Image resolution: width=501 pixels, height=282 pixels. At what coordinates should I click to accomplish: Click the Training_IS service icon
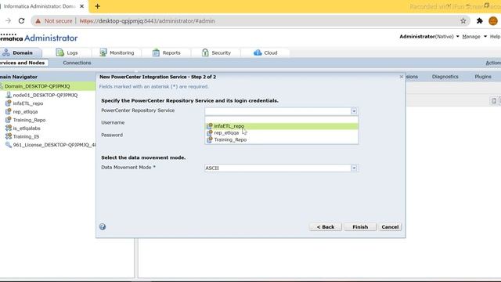point(9,136)
